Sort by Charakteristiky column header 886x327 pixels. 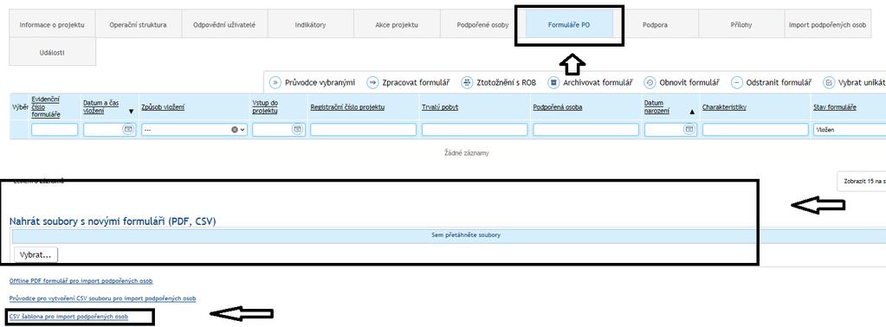[724, 107]
